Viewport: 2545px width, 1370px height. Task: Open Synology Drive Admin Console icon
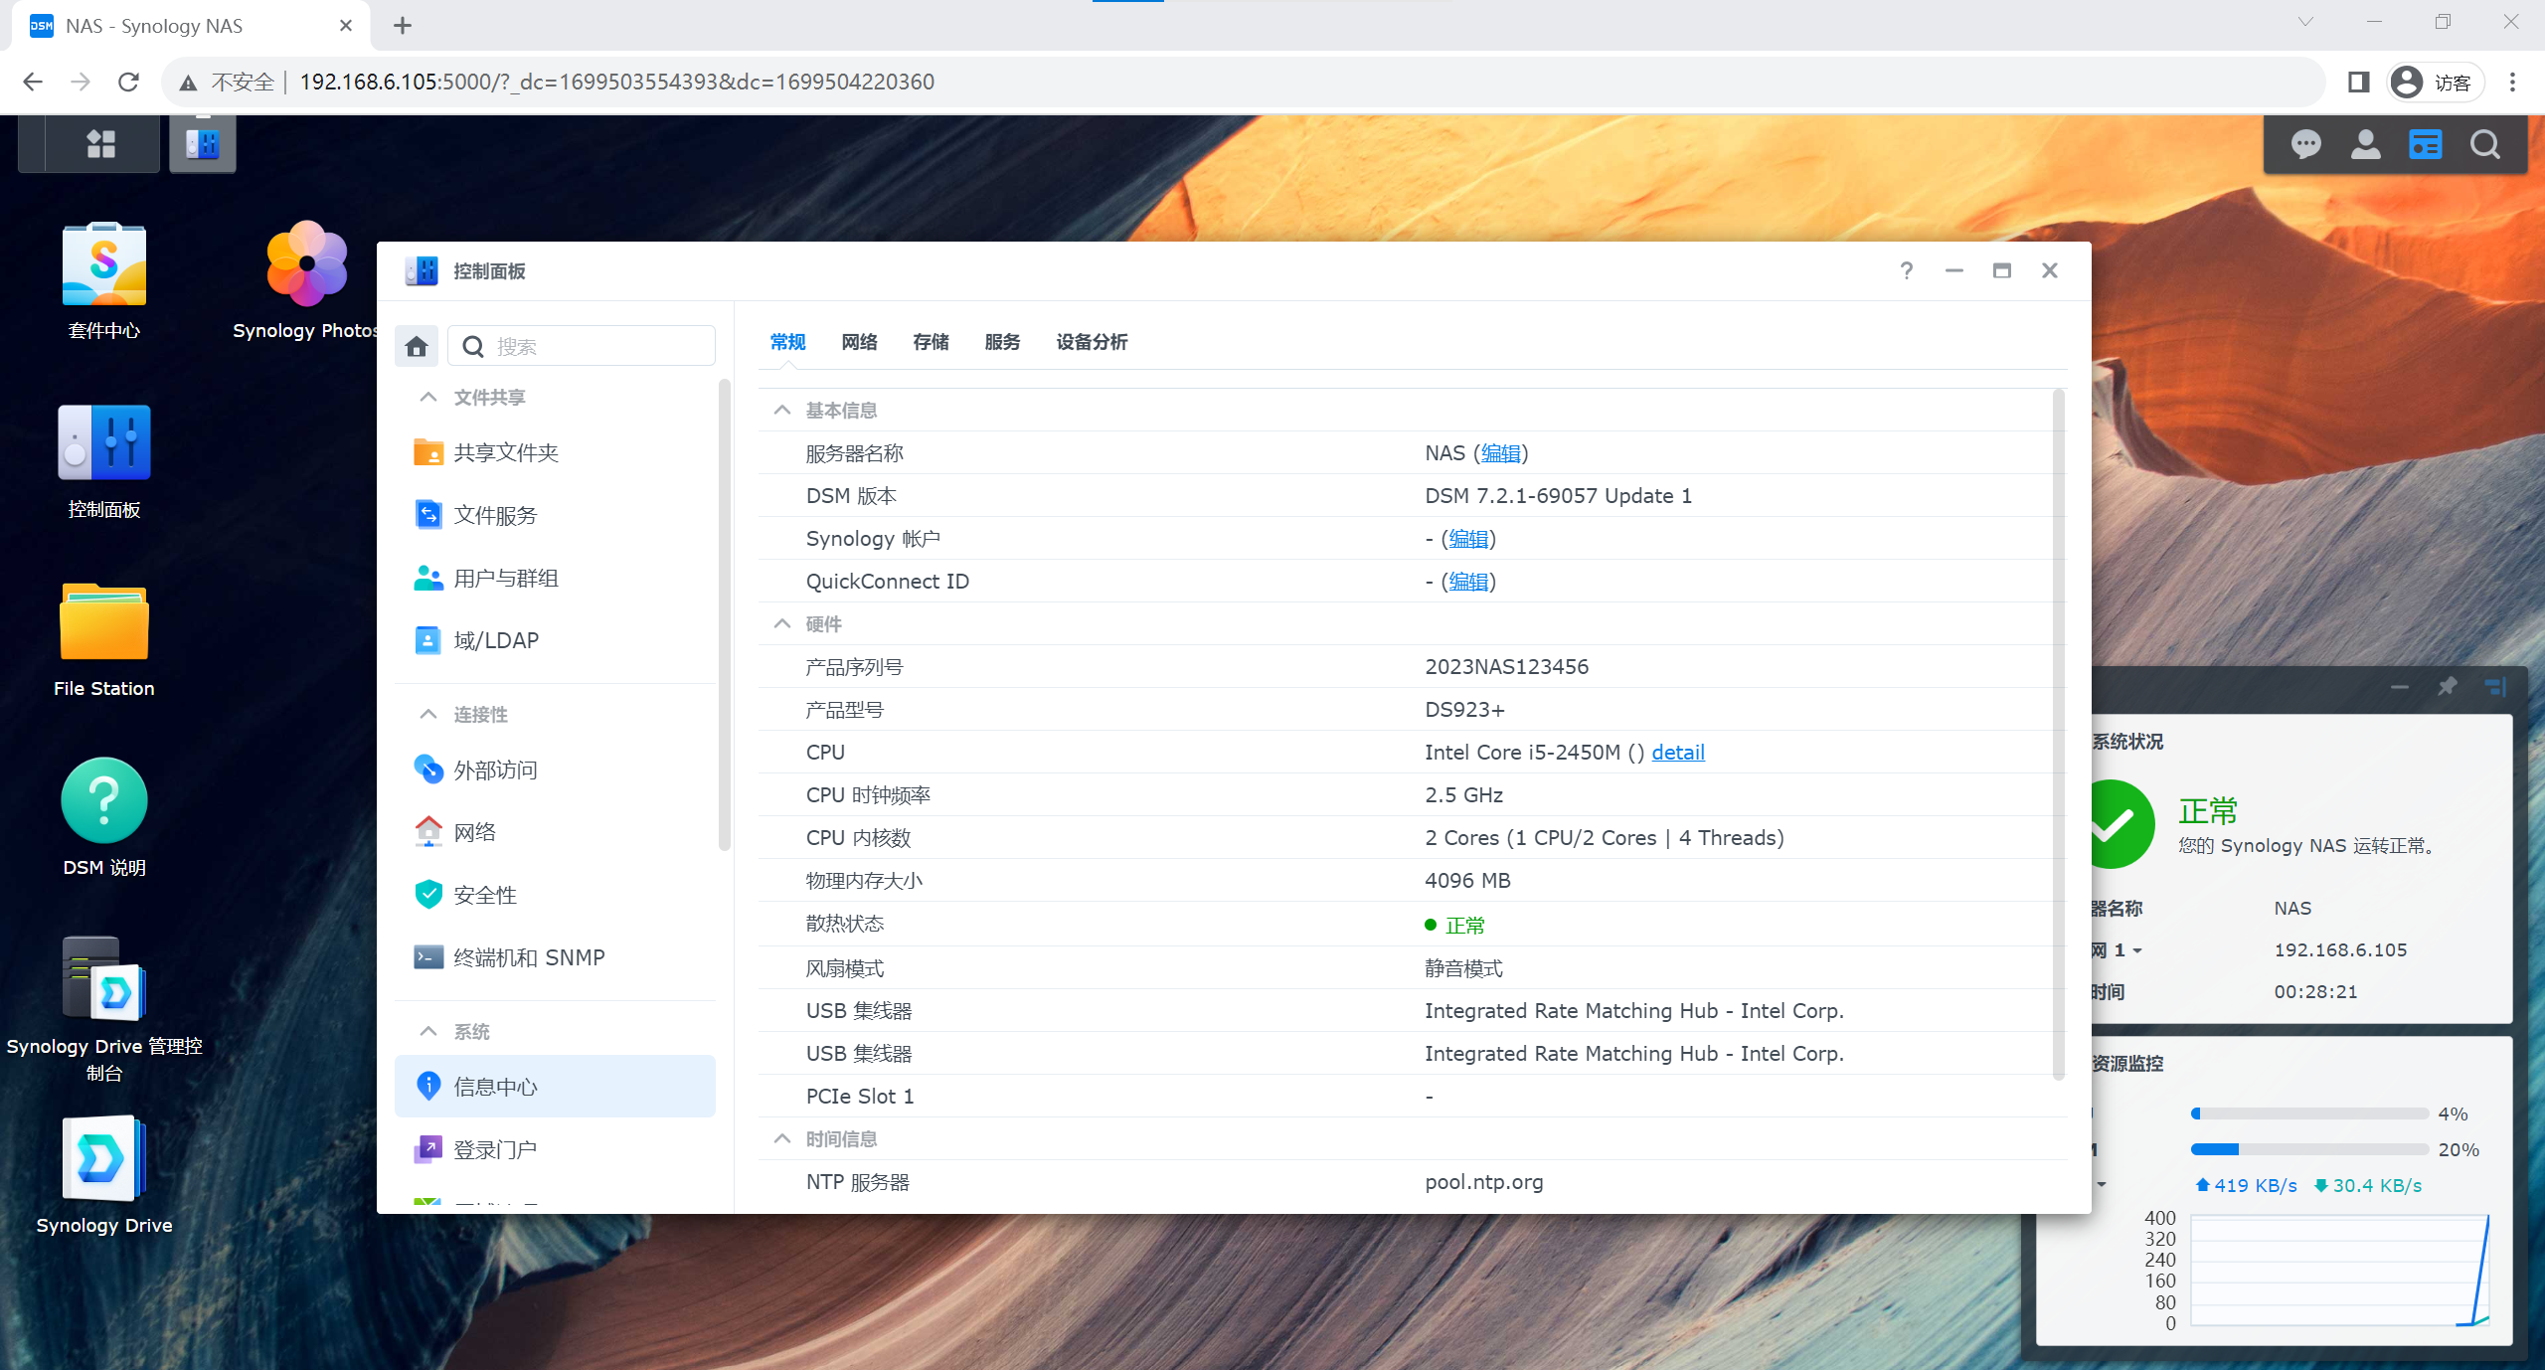coord(104,1009)
